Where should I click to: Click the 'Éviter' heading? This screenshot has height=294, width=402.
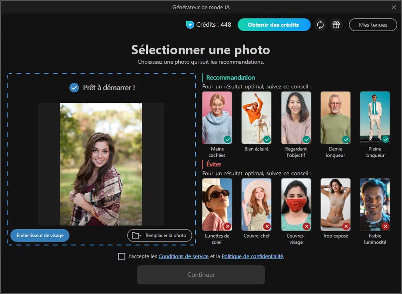coord(213,164)
